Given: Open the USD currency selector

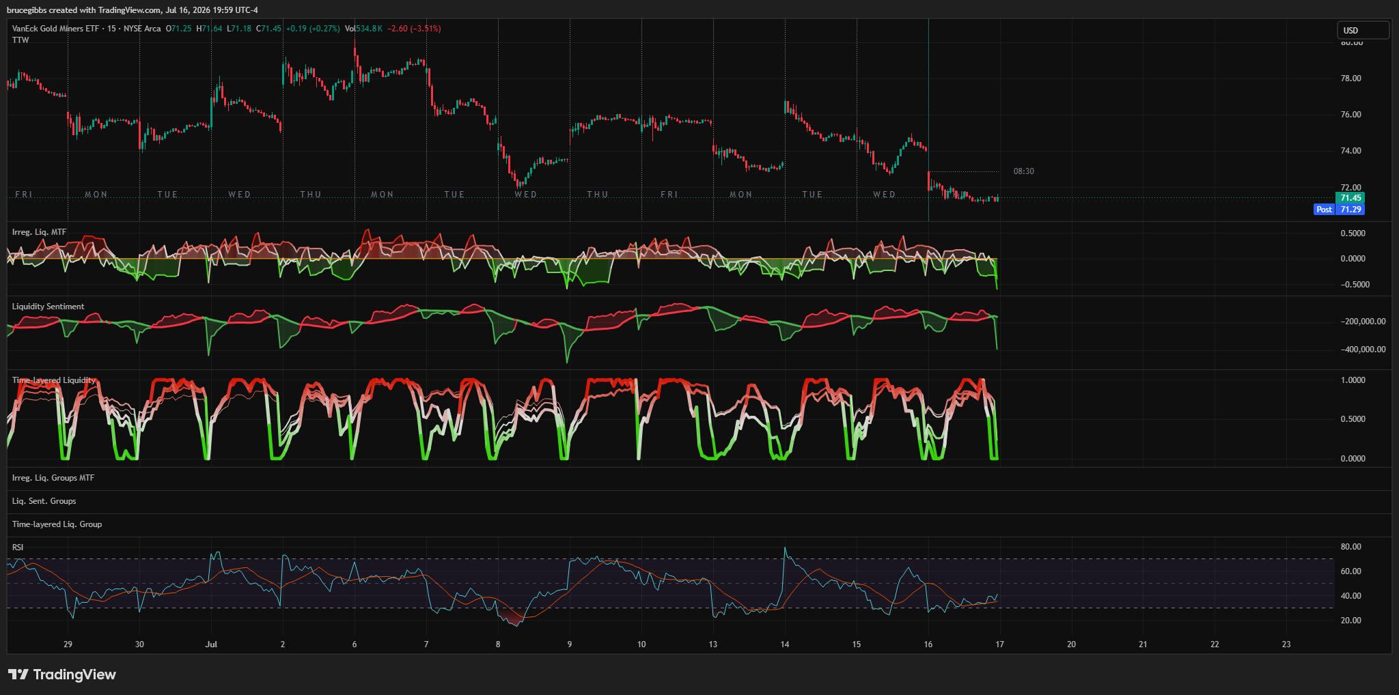Looking at the screenshot, I should (1363, 30).
